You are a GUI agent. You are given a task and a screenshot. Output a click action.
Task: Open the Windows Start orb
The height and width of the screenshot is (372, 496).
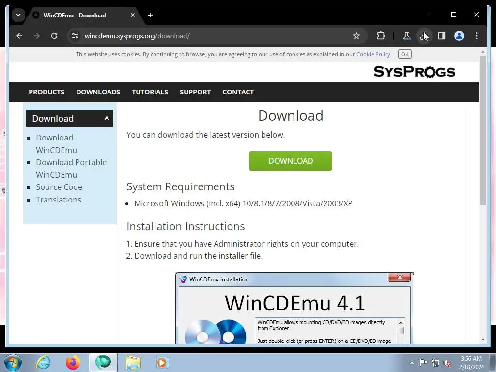click(x=13, y=362)
